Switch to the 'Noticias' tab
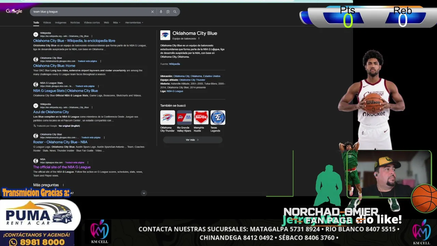This screenshot has width=437, height=246. click(75, 23)
